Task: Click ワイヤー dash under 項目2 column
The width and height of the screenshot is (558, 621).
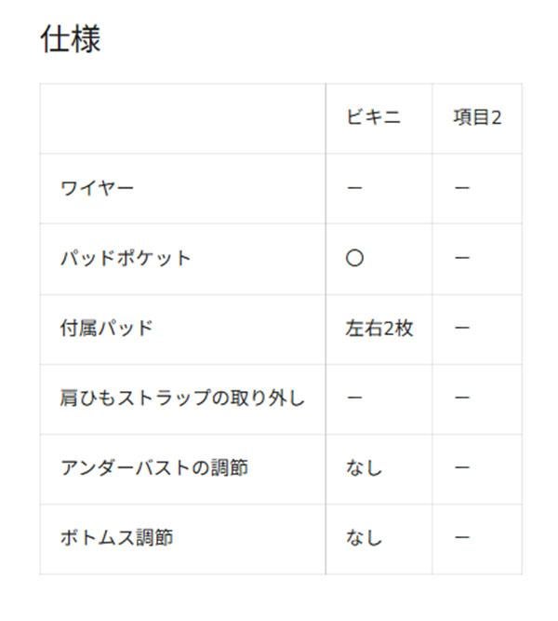Action: (x=462, y=188)
